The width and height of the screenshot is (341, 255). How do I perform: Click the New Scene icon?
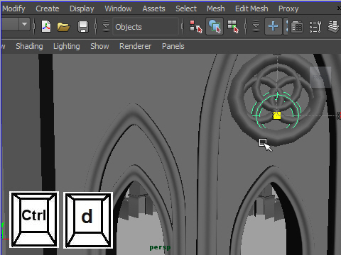pos(46,26)
